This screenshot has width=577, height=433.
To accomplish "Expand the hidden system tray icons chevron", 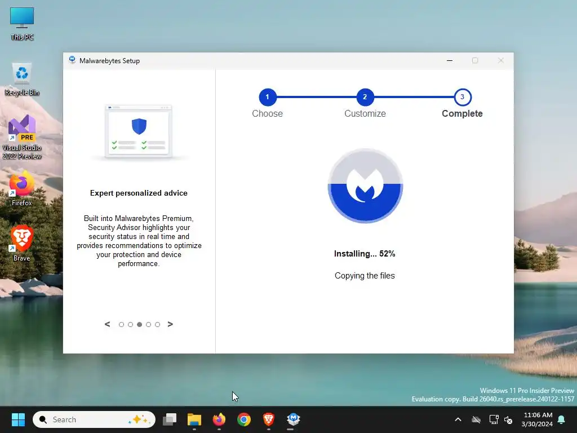I will (458, 419).
